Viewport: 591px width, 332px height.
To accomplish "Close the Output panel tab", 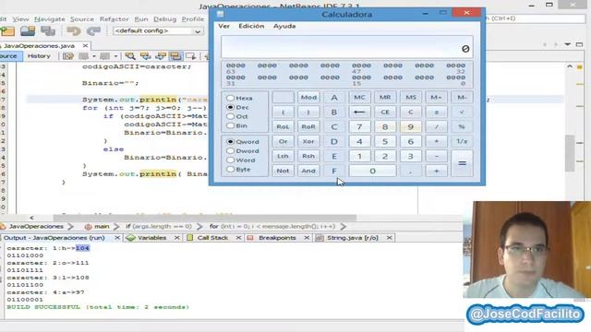I will pyautogui.click(x=117, y=238).
